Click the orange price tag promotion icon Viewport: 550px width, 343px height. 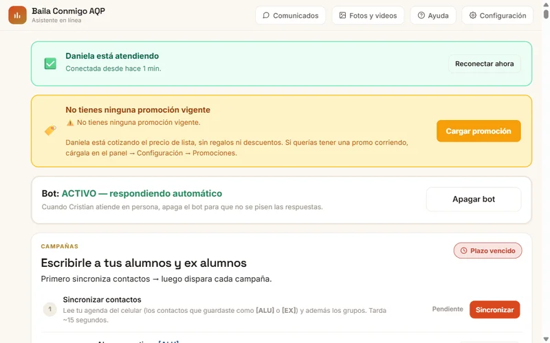tap(50, 130)
